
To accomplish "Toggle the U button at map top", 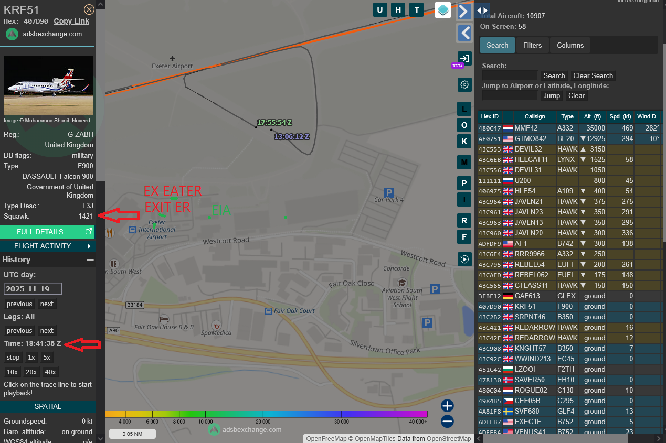I will pyautogui.click(x=380, y=10).
